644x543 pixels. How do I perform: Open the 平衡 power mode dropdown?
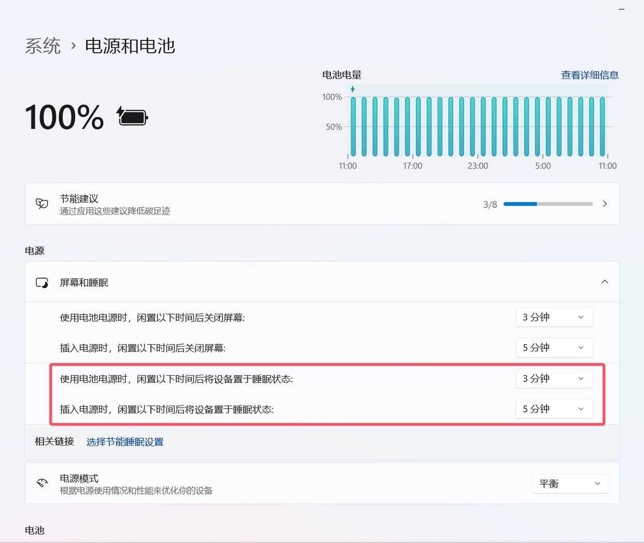[570, 483]
